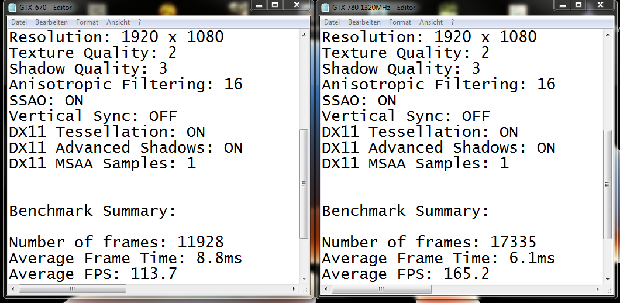Click the horizontal scrollbar thumb in GTX 780 window
Viewport: 620px width, 303px height.
point(381,289)
